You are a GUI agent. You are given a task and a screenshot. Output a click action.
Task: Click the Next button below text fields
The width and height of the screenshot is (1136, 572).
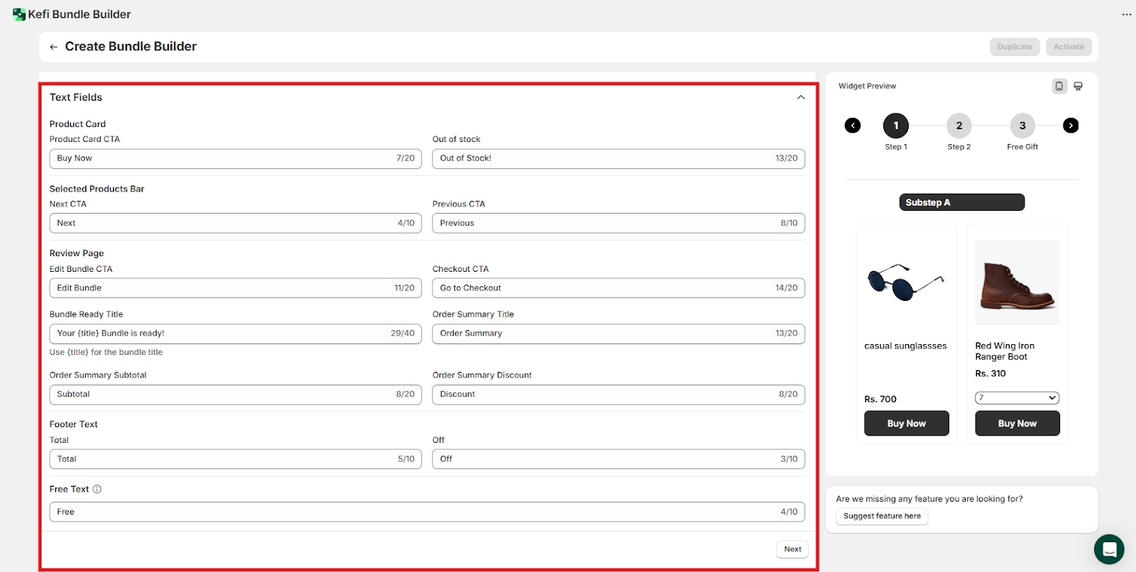coord(792,549)
